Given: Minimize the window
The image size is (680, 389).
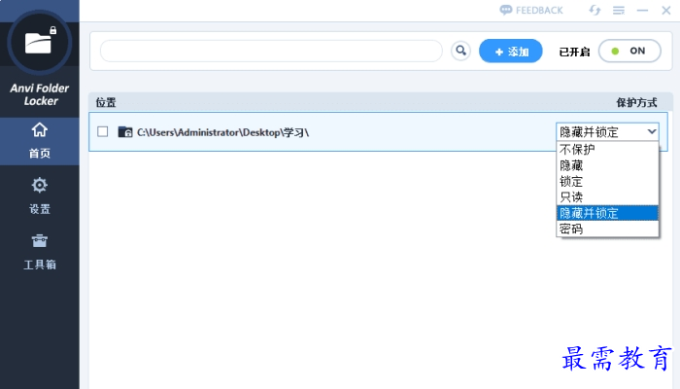Looking at the screenshot, I should coord(642,10).
